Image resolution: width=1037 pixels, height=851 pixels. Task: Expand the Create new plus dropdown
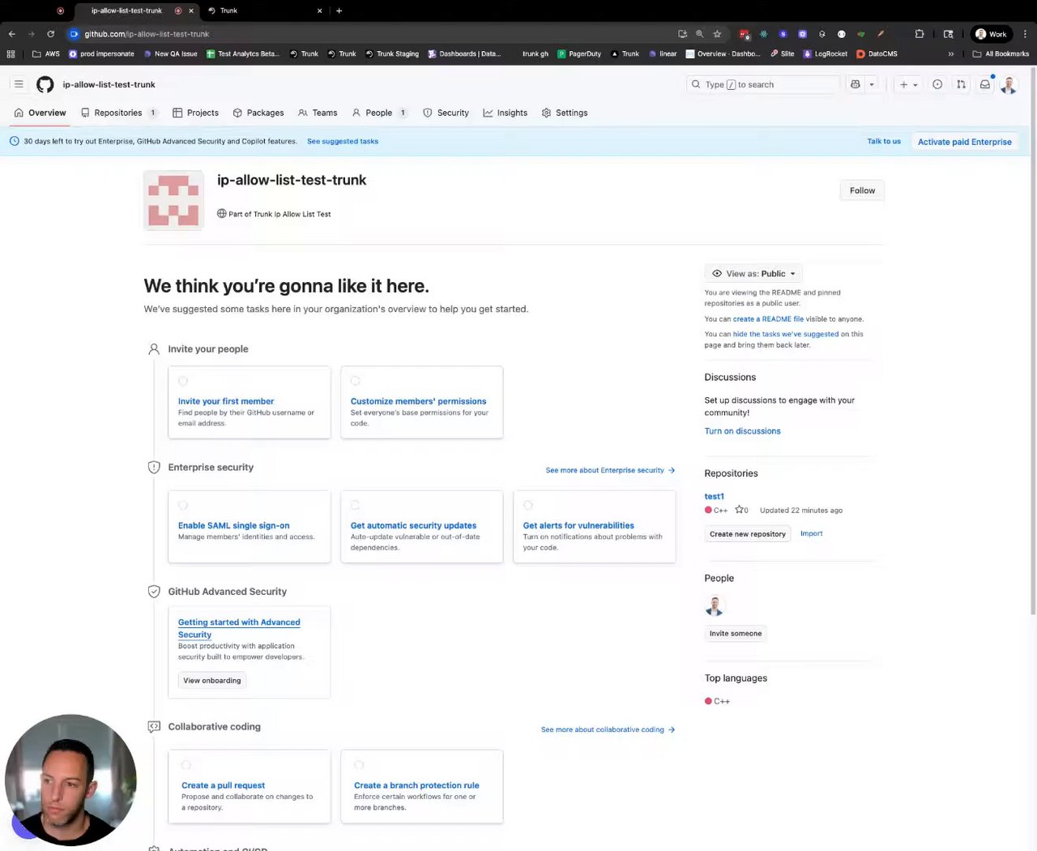pos(908,84)
